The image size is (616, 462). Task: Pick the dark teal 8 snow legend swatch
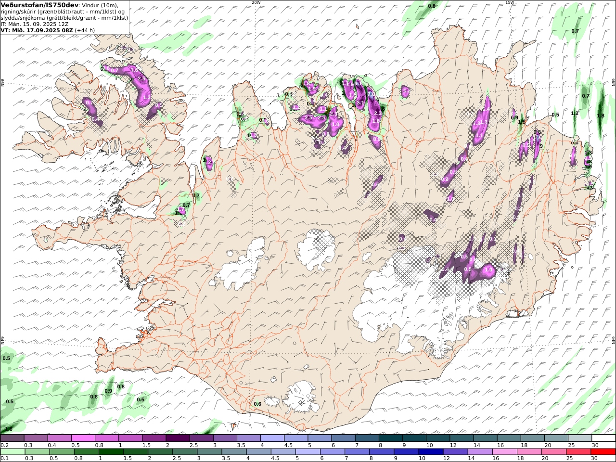point(390,438)
